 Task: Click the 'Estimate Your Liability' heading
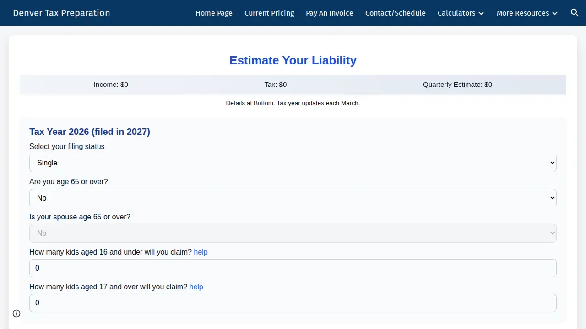[x=293, y=60]
